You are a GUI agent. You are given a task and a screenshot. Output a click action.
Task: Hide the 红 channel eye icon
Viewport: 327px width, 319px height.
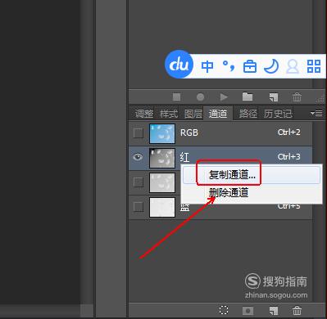[x=138, y=157]
